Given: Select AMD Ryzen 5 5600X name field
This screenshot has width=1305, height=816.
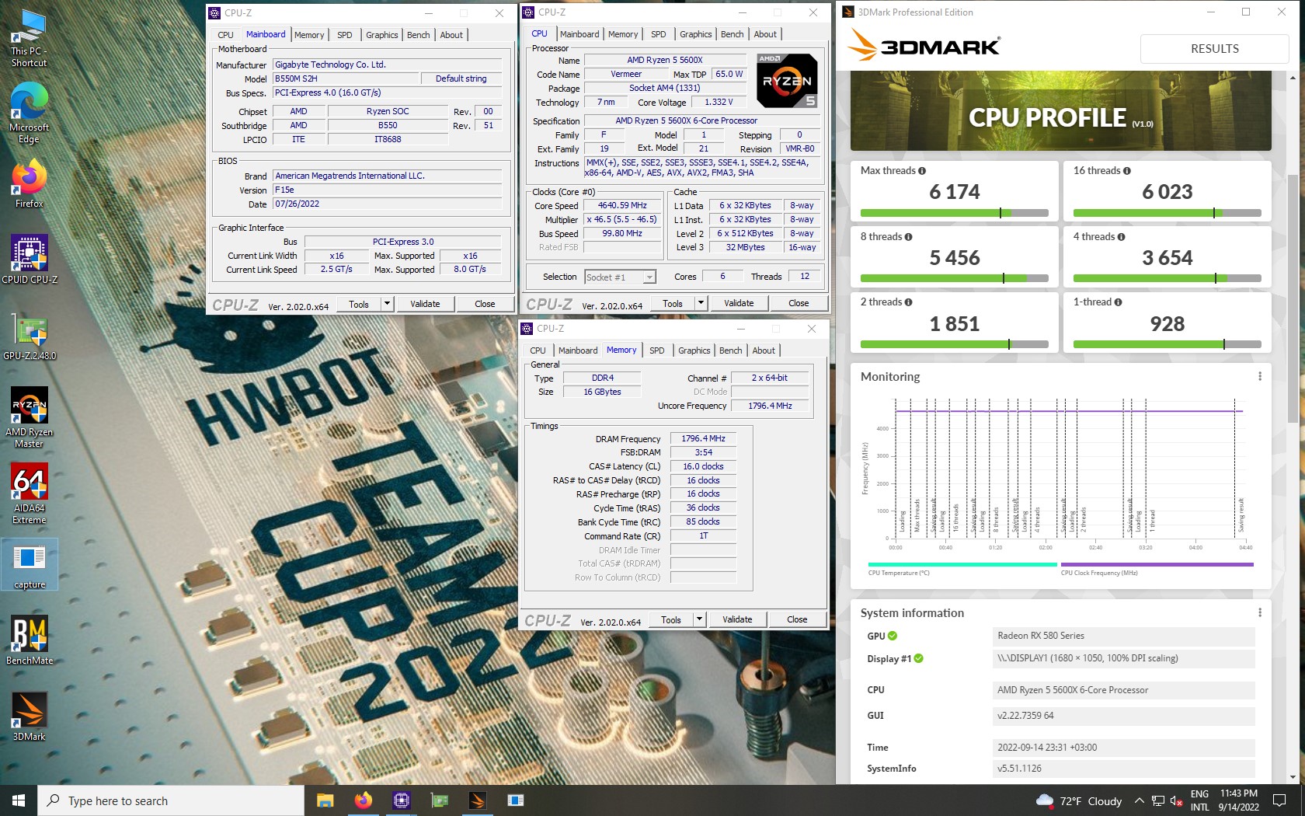Looking at the screenshot, I should [664, 61].
